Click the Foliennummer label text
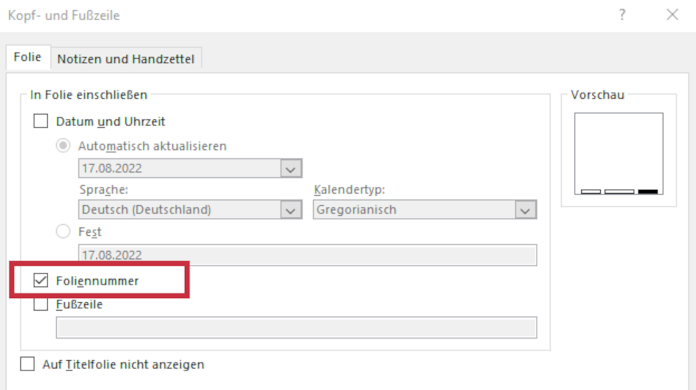The image size is (696, 390). pos(97,280)
